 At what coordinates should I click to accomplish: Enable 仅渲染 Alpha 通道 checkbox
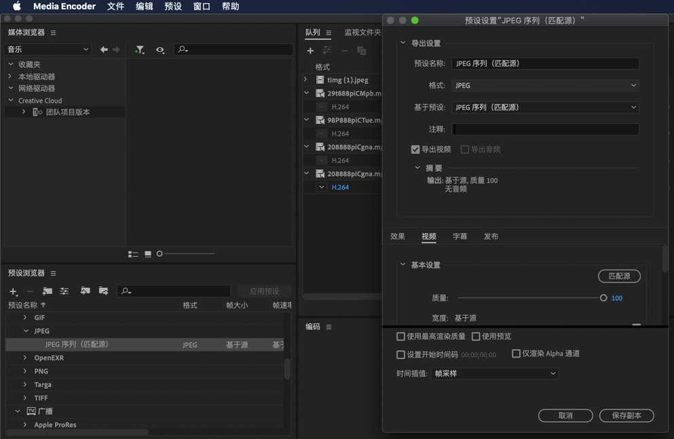pos(517,354)
